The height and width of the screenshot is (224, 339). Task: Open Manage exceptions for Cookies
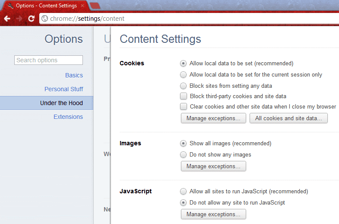point(213,118)
